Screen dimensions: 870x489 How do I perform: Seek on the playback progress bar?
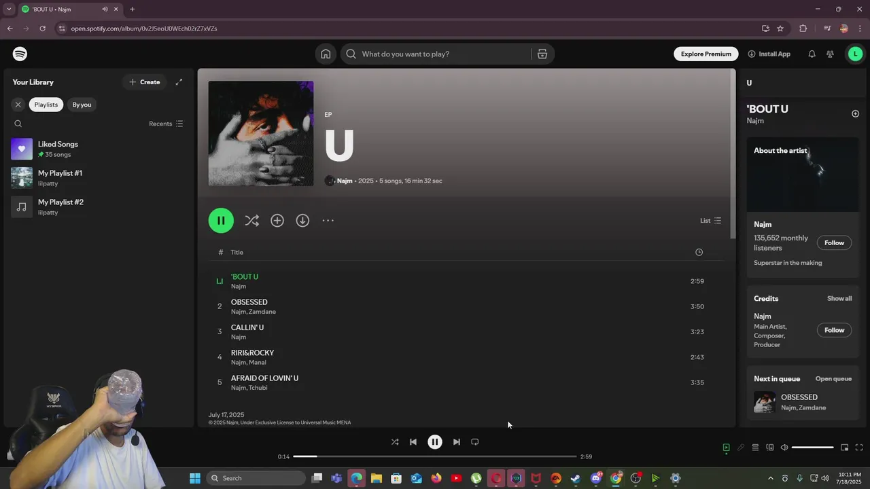[x=435, y=456]
